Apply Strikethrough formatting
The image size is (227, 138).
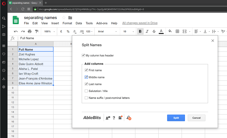coord(154,31)
